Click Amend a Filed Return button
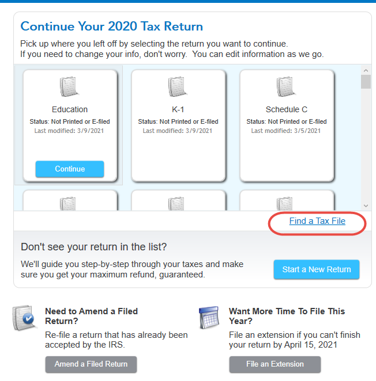The image size is (376, 381). [x=91, y=364]
